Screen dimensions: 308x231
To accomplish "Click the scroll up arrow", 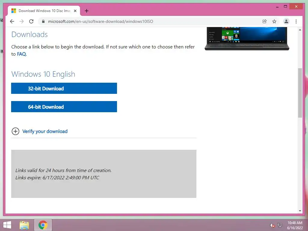I will tap(300, 30).
